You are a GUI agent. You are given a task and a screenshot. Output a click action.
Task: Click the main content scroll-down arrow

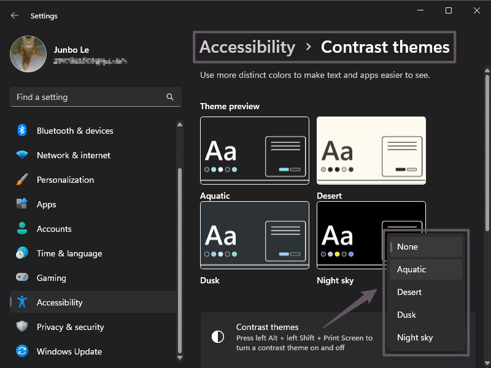point(487,363)
